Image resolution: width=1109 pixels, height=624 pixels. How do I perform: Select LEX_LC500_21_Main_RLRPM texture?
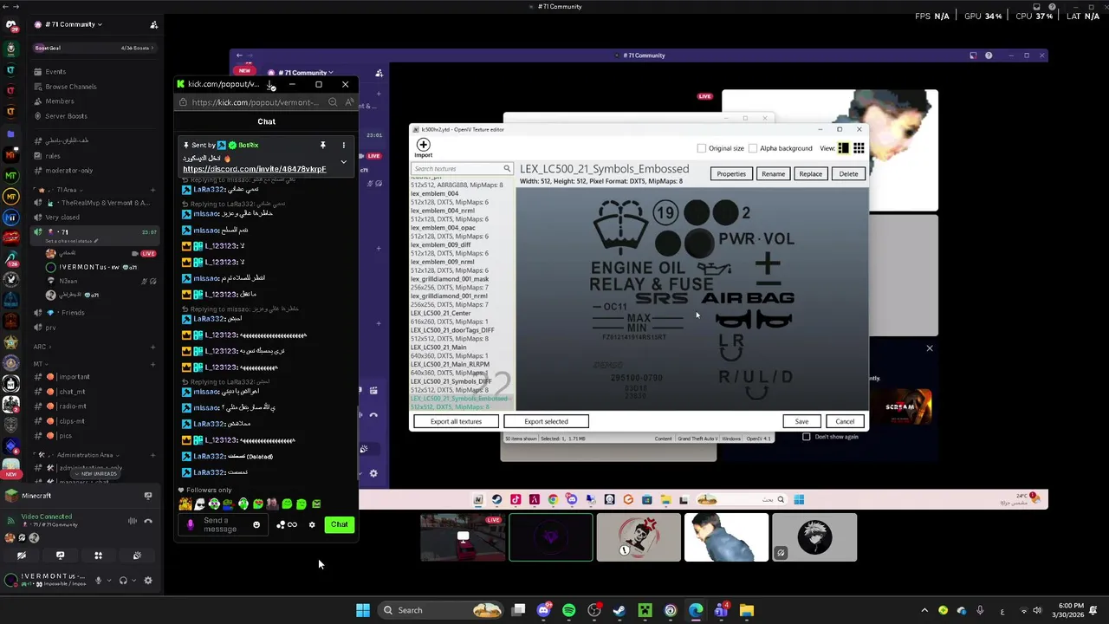(x=450, y=364)
